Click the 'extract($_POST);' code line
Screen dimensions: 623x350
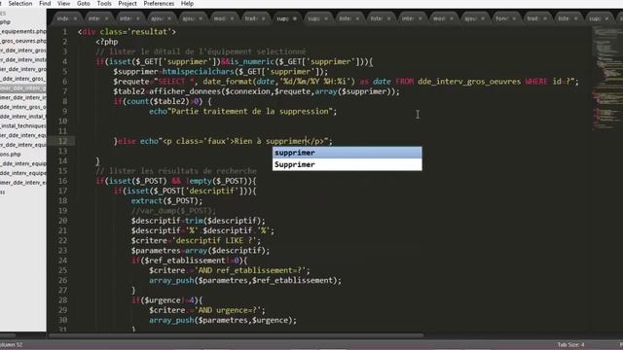tap(166, 201)
